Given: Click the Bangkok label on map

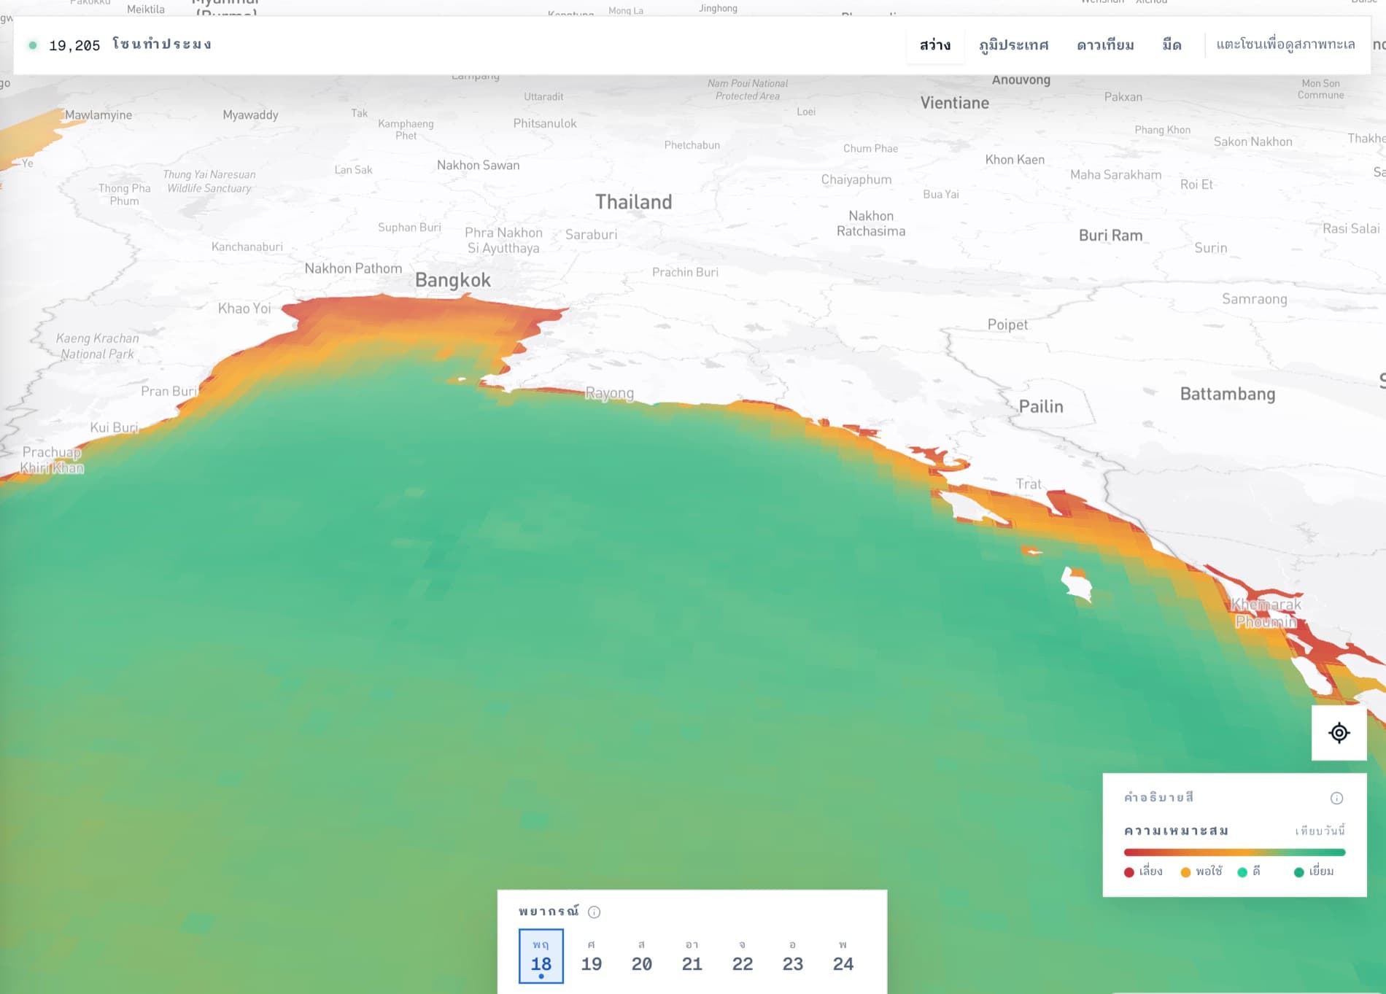Looking at the screenshot, I should coord(453,280).
